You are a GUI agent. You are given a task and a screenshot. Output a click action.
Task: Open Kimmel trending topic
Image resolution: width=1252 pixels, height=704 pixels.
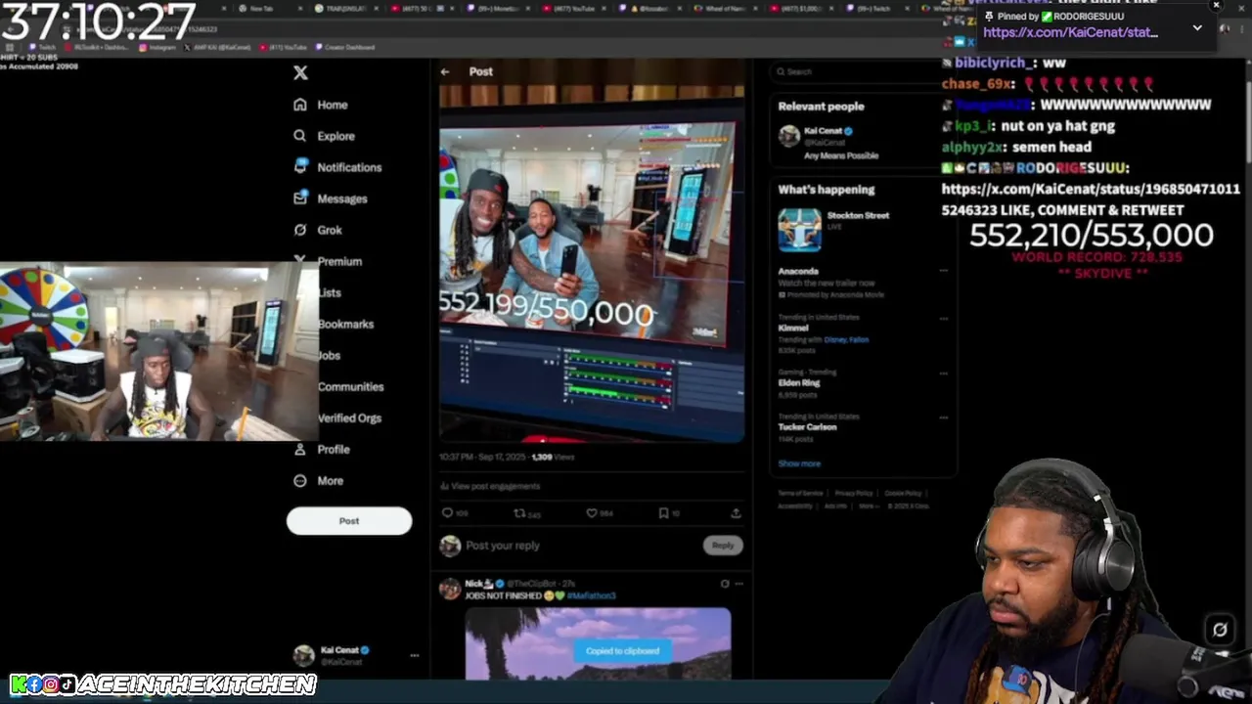[793, 329]
